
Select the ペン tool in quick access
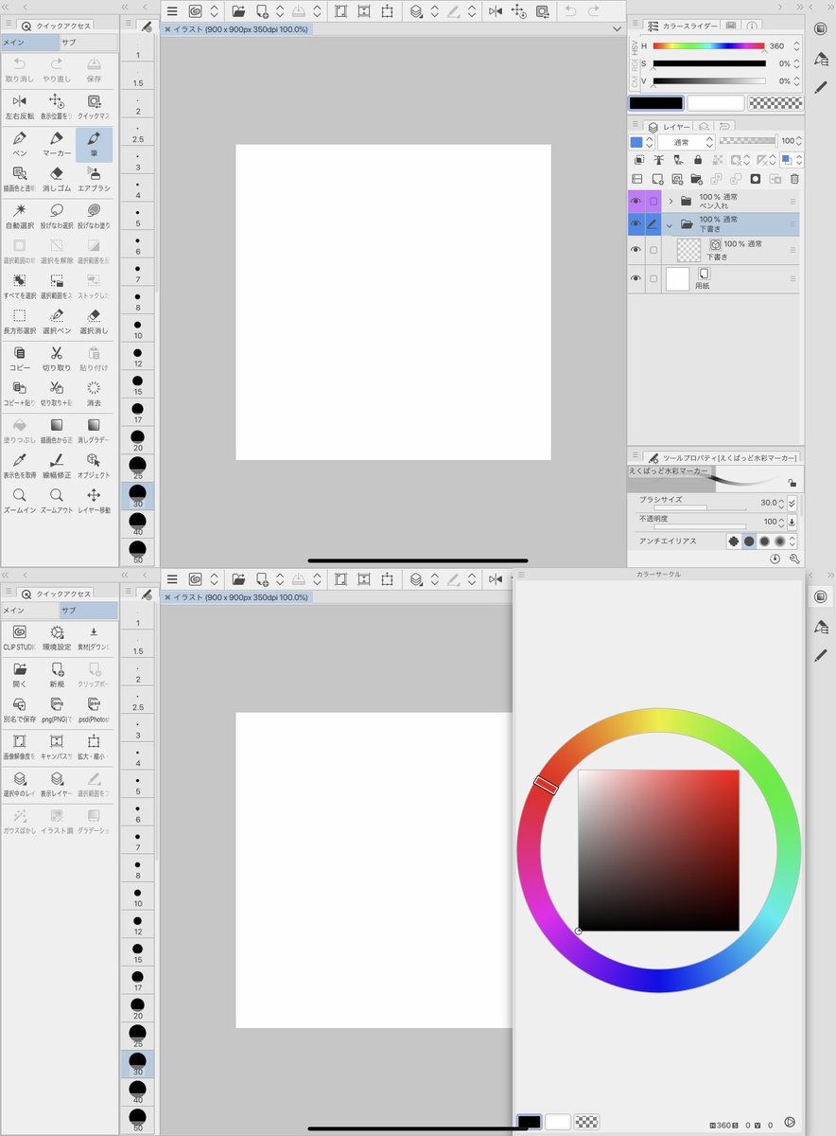point(20,144)
